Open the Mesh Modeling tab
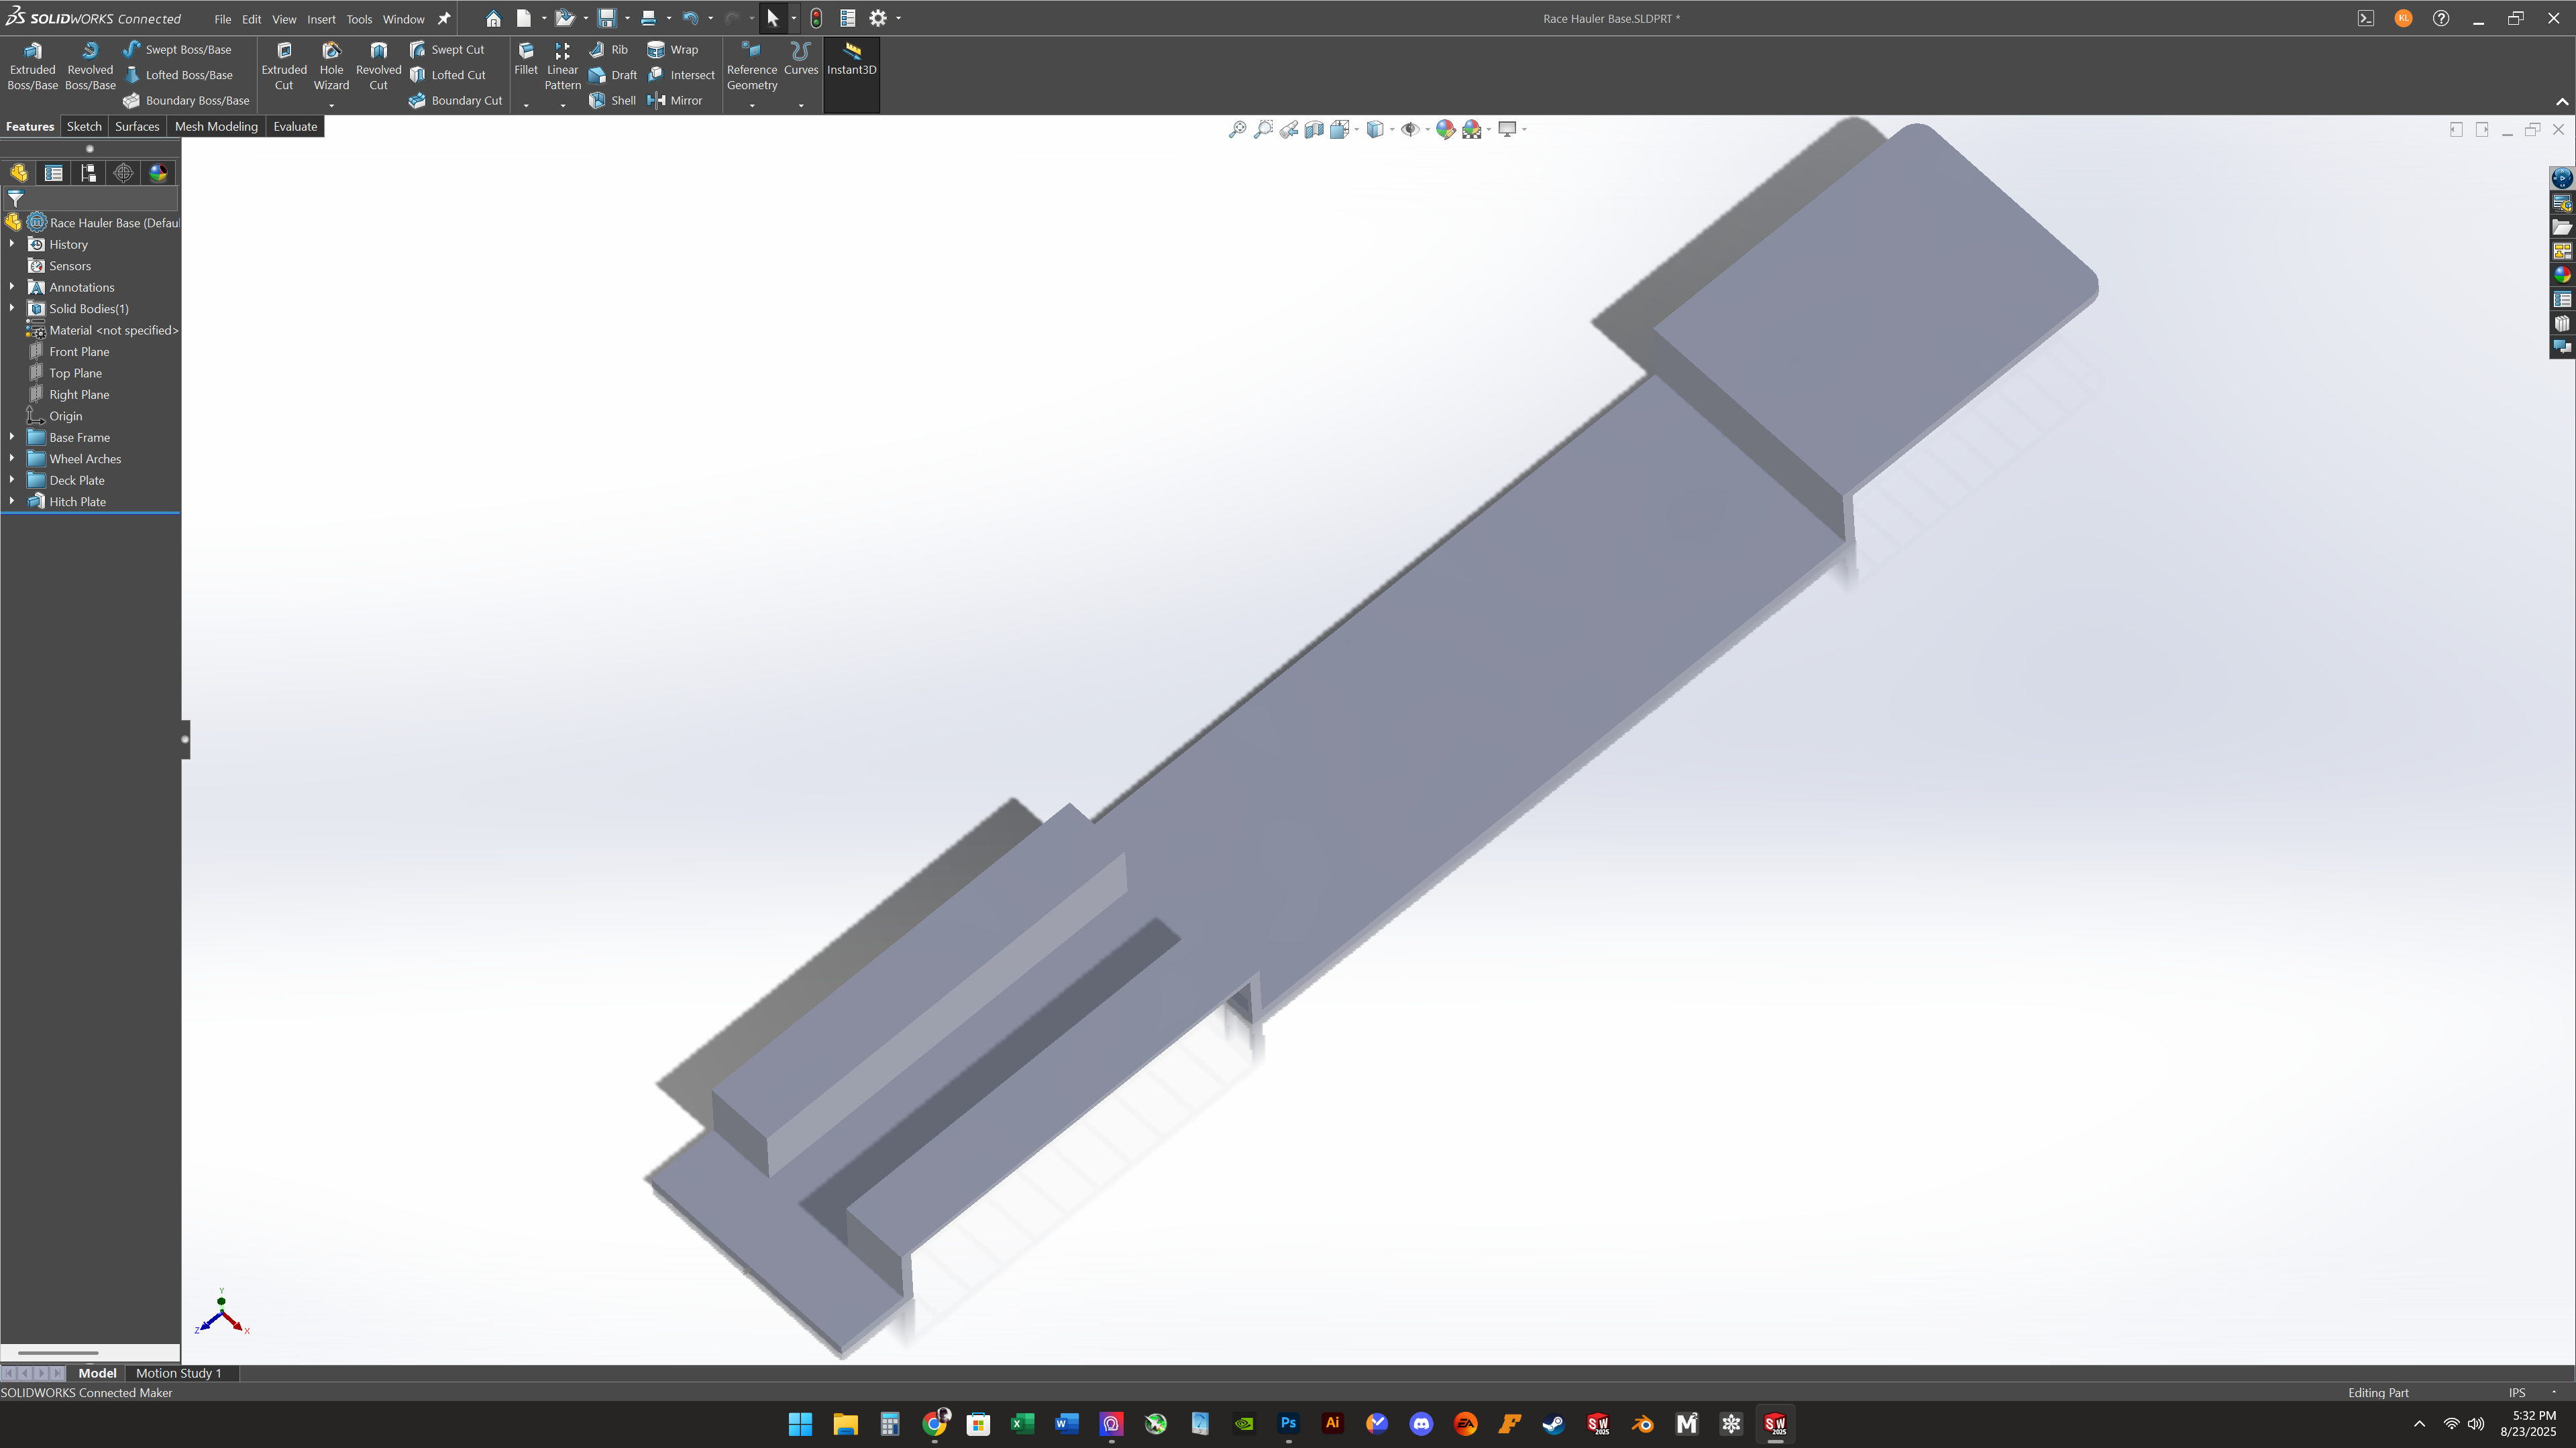The image size is (2576, 1448). [x=216, y=126]
